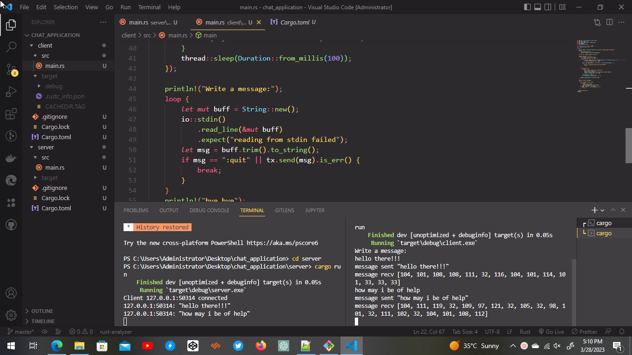Select the first cargo terminal in list
This screenshot has height=355, width=632.
coord(603,223)
